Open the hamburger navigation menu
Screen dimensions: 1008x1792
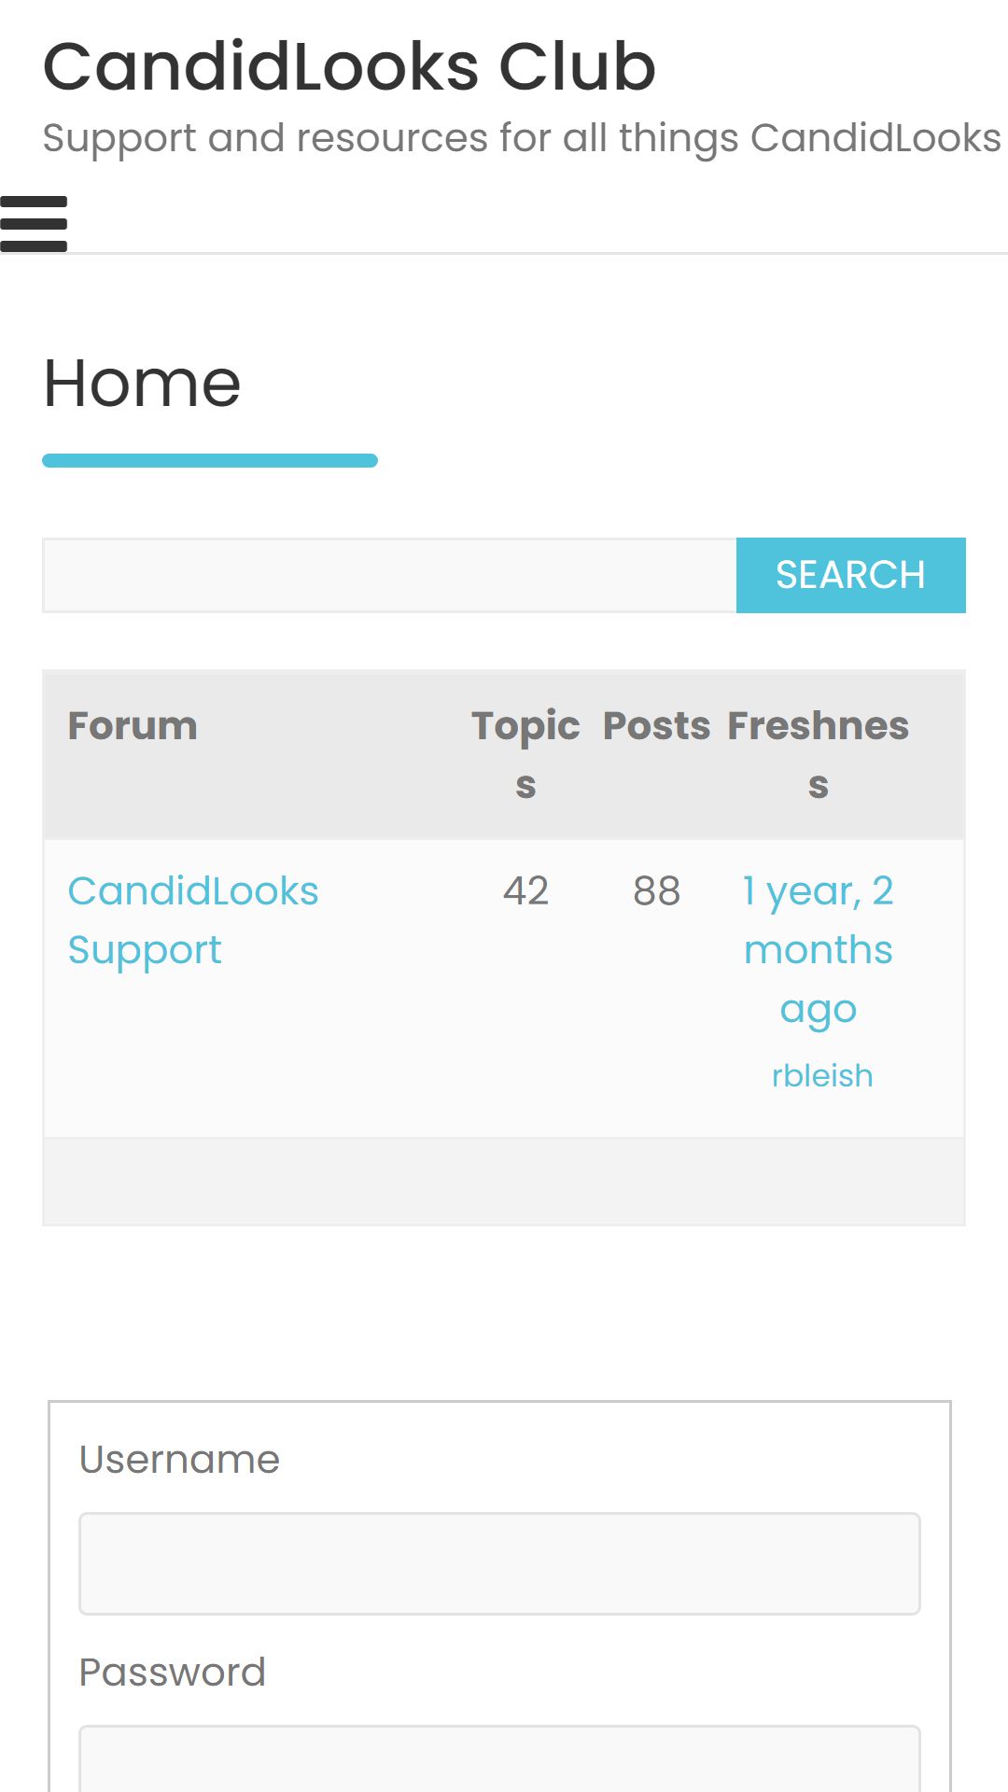34,224
